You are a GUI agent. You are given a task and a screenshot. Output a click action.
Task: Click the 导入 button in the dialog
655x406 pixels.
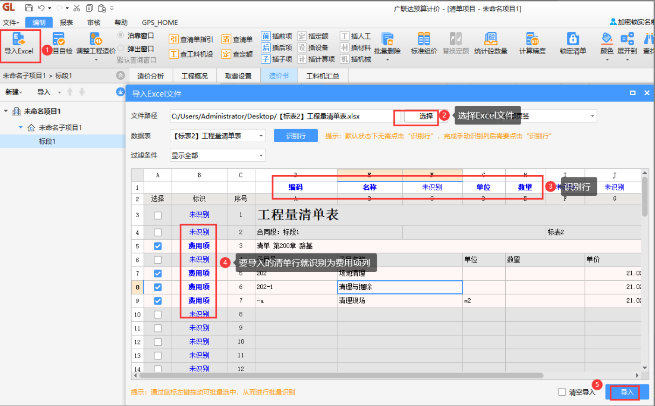click(627, 392)
